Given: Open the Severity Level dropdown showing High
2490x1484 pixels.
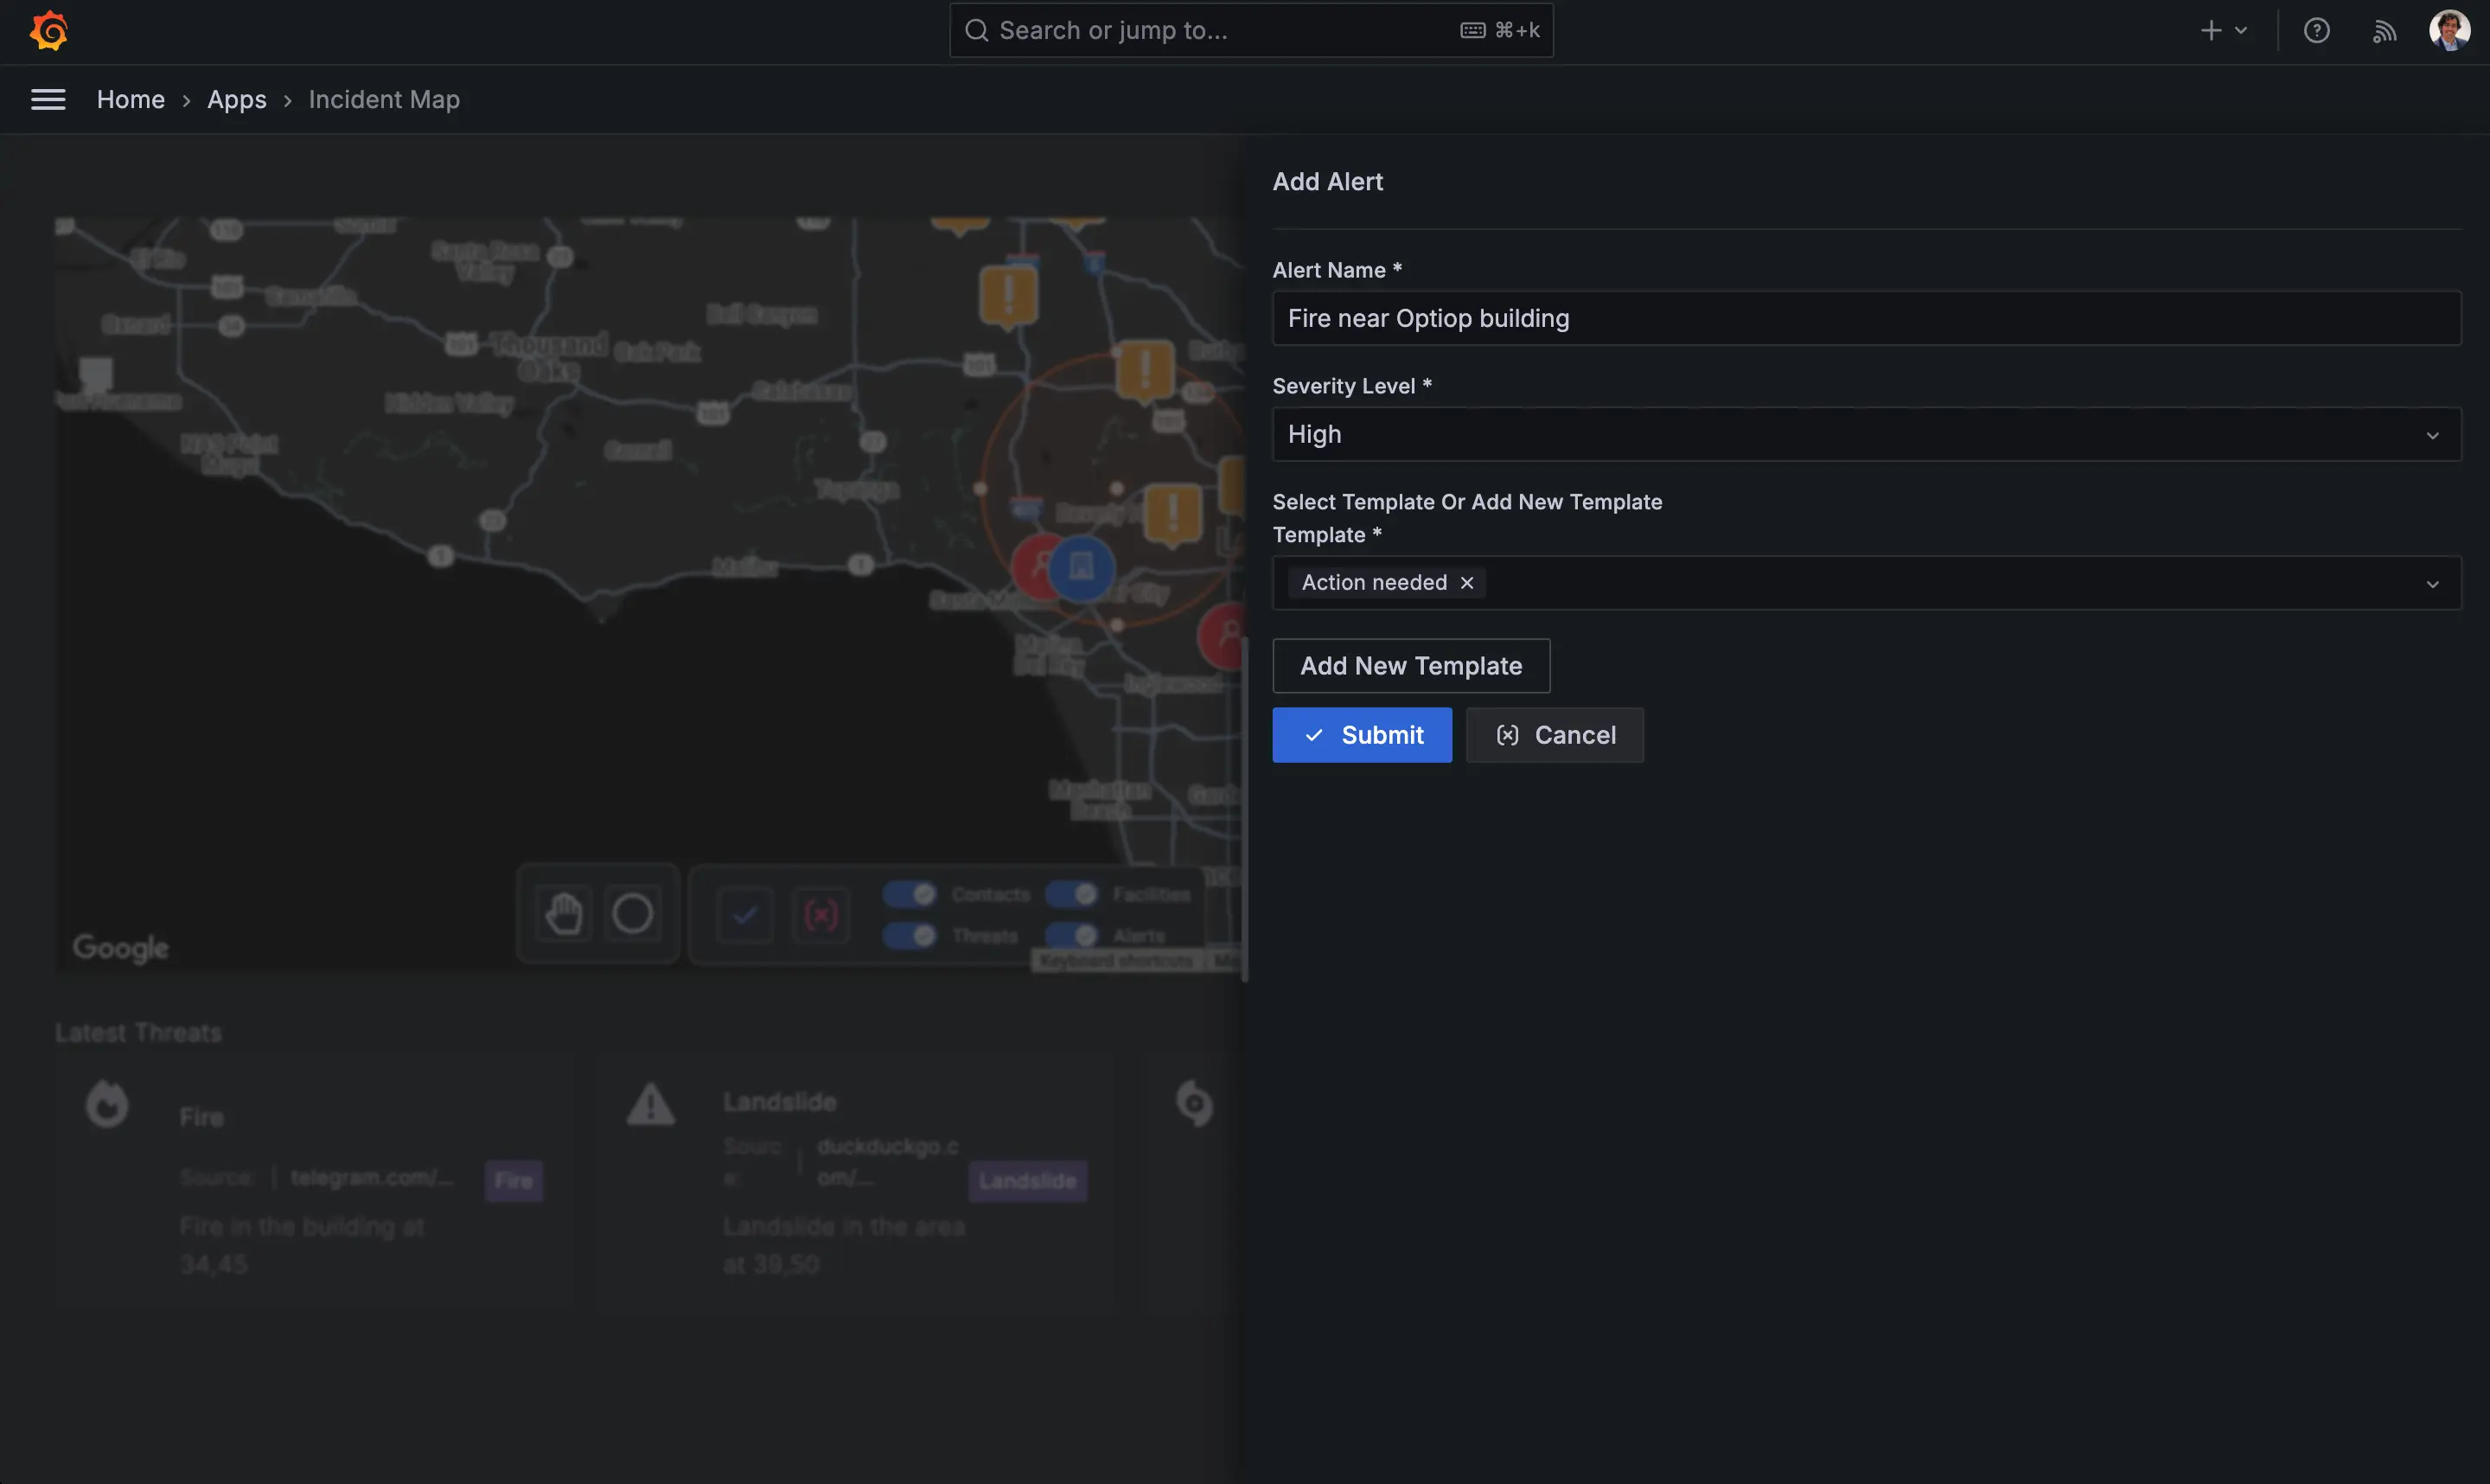Looking at the screenshot, I should coord(2433,434).
